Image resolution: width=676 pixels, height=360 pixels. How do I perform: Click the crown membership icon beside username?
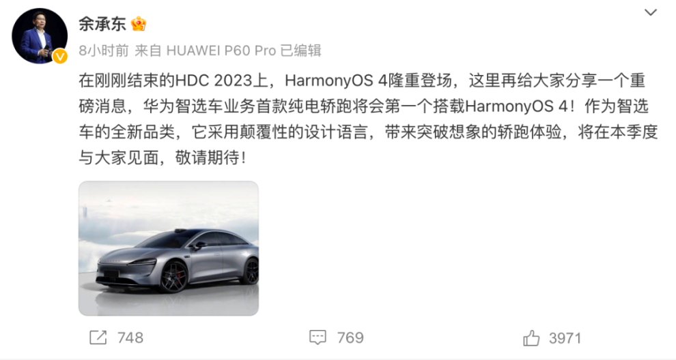click(x=139, y=24)
